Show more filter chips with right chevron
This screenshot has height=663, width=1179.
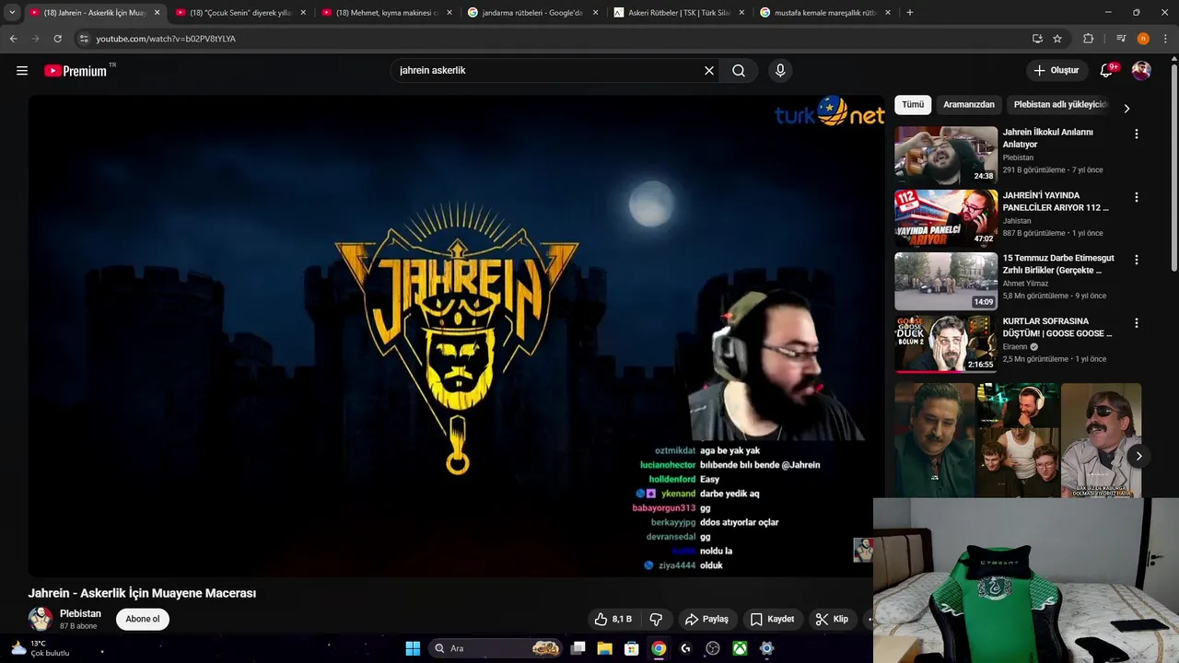(1126, 108)
